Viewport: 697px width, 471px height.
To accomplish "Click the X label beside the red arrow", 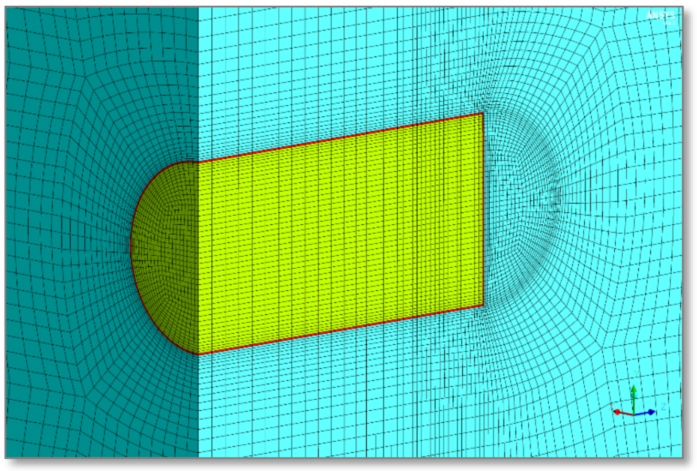I will 612,405.
